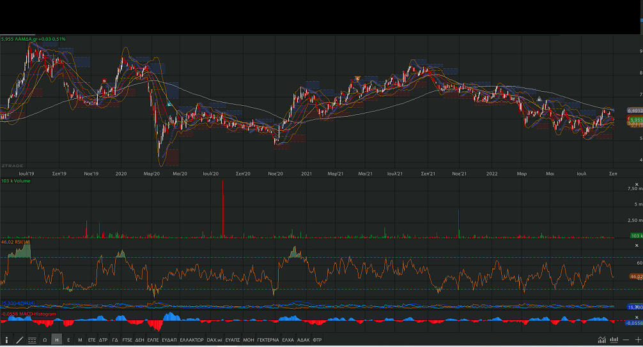Close the MACD-Histogram panel

click(637, 317)
